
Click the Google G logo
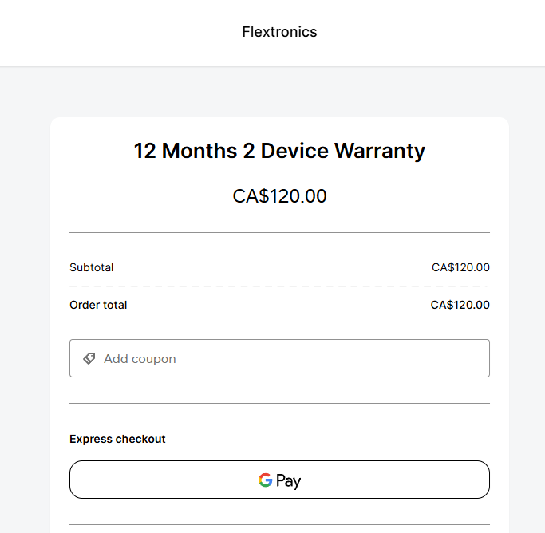click(x=265, y=480)
